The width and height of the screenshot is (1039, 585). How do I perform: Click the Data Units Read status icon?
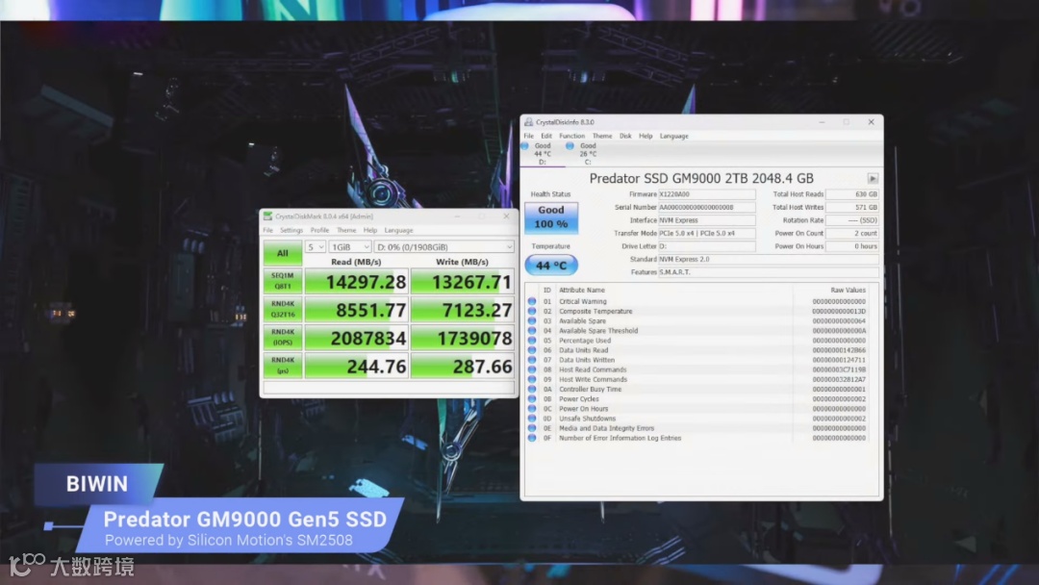pos(531,350)
